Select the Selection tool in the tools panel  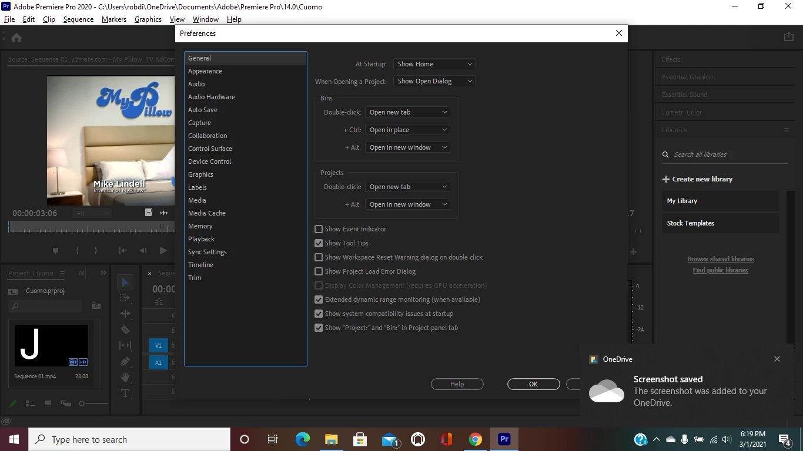pos(125,283)
